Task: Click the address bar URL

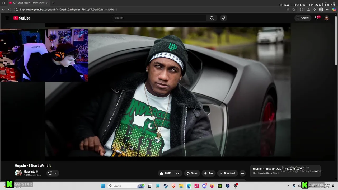Action: click(68, 9)
